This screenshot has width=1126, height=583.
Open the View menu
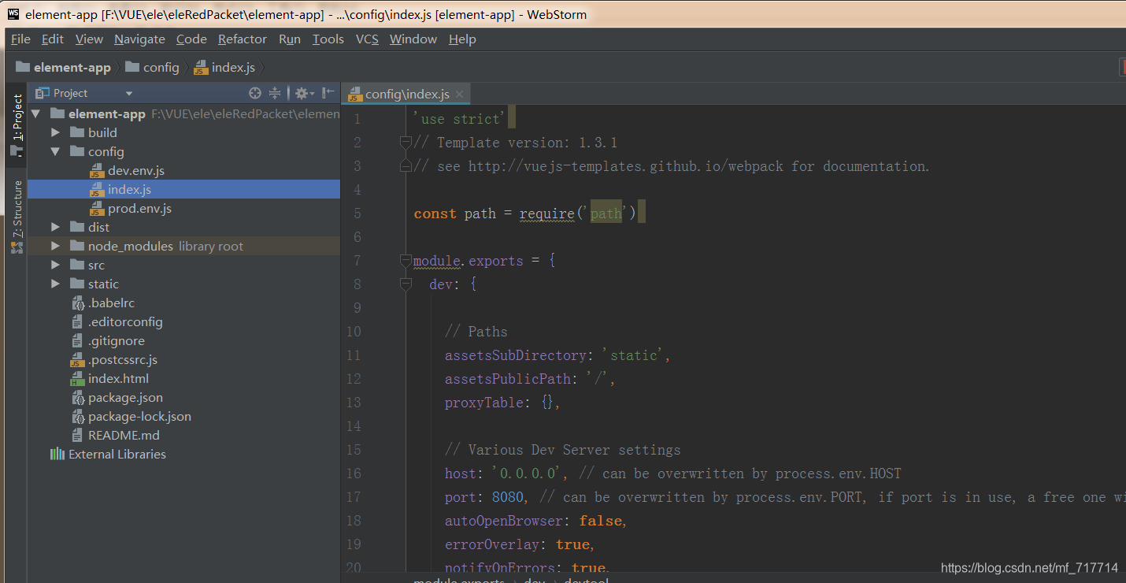pos(89,39)
